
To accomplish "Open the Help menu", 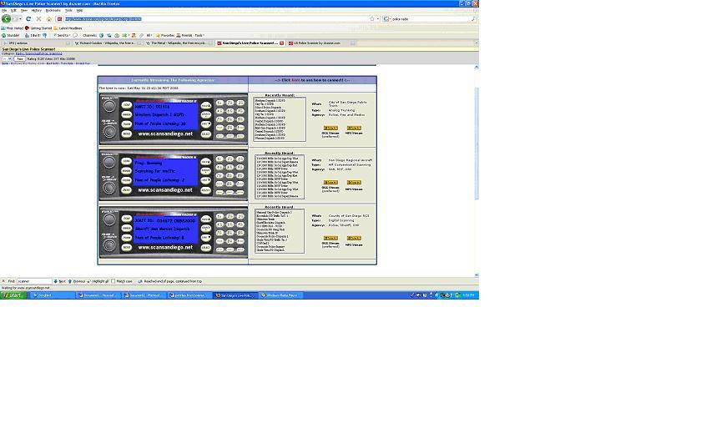I will point(79,10).
